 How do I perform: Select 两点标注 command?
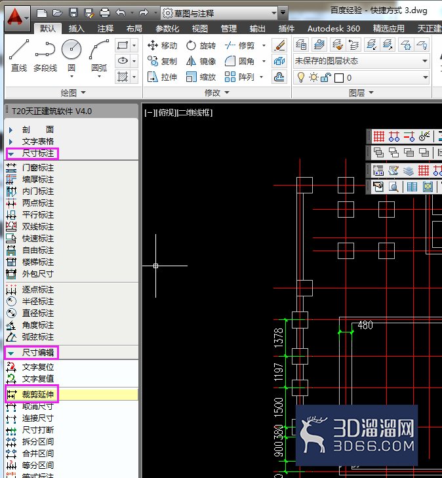coord(38,203)
